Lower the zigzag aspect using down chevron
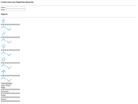Screen dimensions: 138x104 (9, 42)
